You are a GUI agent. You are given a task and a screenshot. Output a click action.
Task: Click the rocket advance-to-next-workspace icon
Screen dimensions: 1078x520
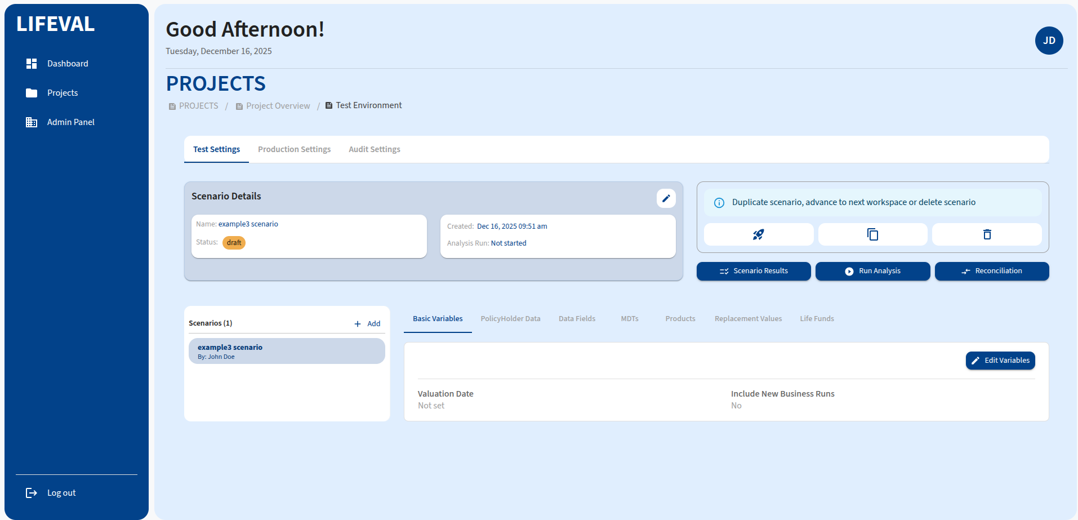[x=758, y=234]
